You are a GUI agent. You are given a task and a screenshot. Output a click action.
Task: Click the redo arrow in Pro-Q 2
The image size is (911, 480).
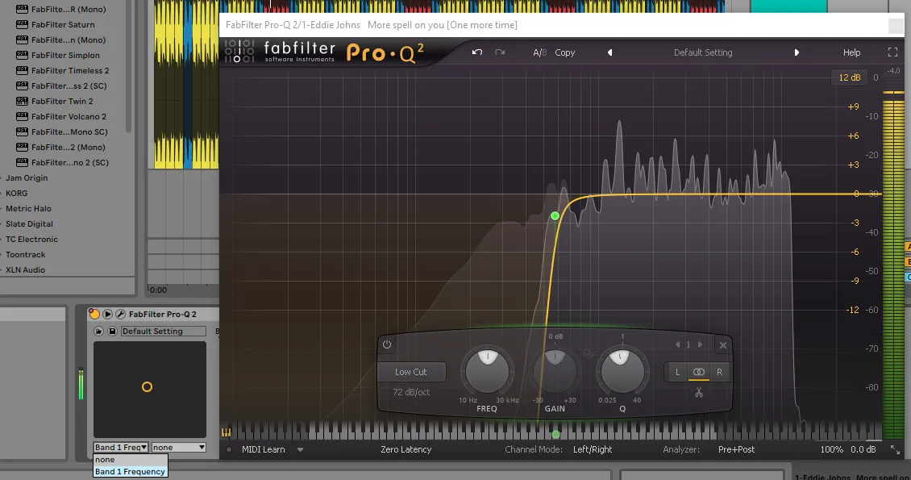point(500,52)
